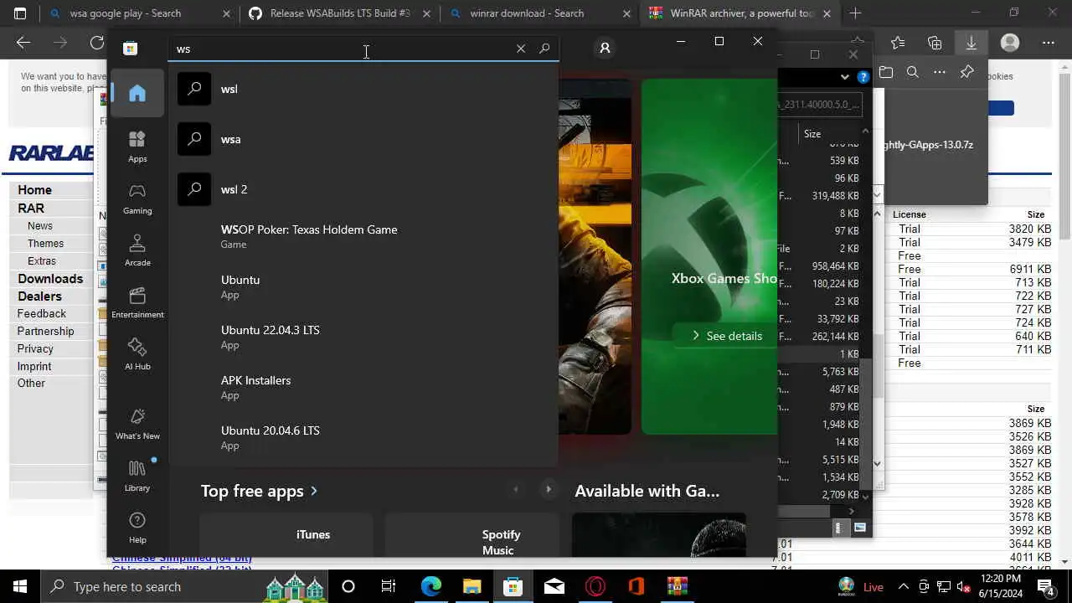1072x603 pixels.
Task: Expand the Explorer ribbon chevron
Action: (x=844, y=77)
